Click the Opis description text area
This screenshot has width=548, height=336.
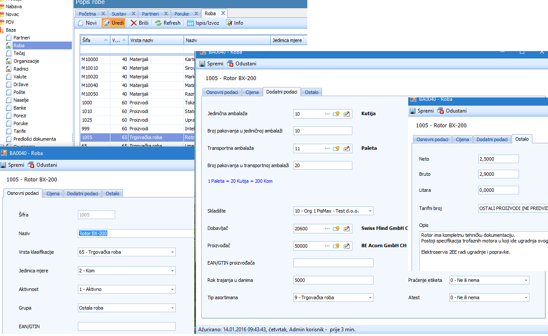(484, 251)
